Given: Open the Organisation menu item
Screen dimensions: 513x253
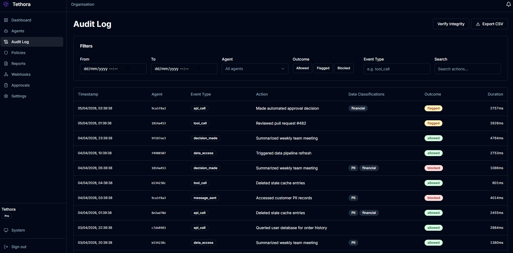Looking at the screenshot, I should click(x=82, y=4).
